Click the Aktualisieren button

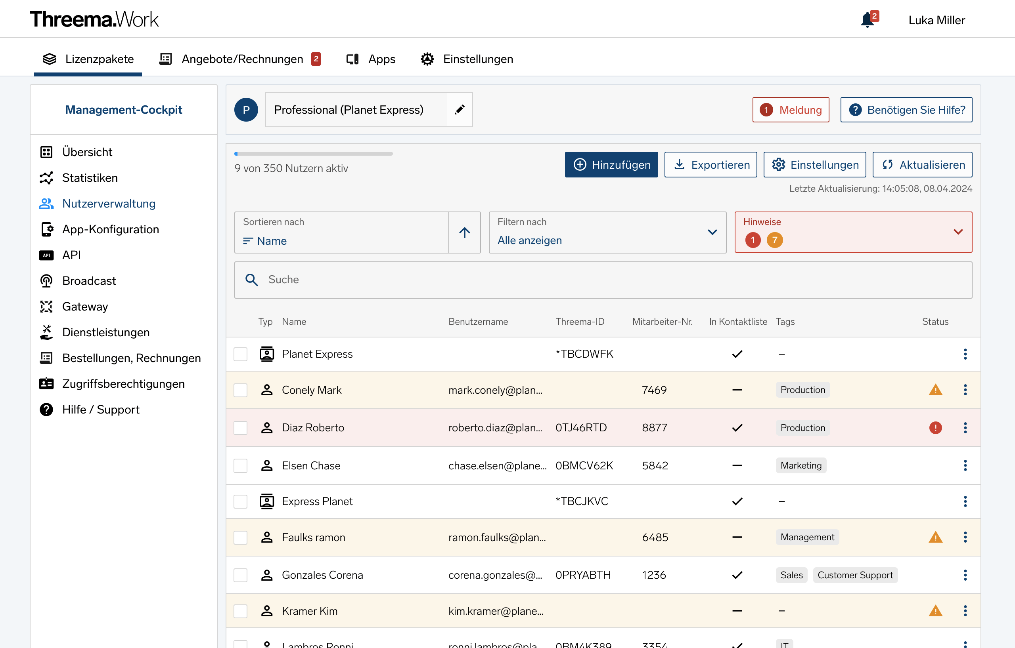tap(922, 165)
